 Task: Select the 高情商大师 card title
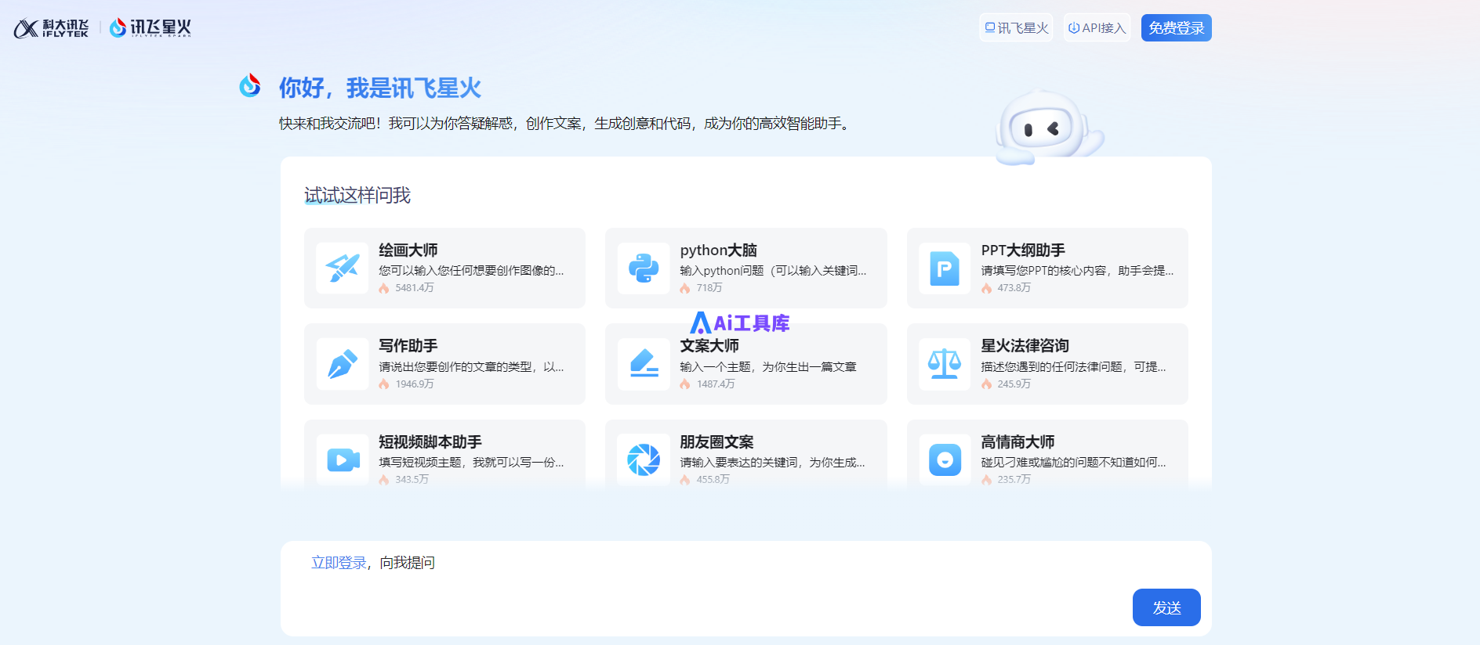1017,442
